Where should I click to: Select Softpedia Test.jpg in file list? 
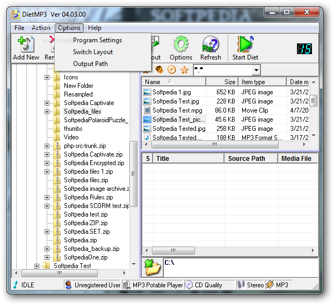176,101
